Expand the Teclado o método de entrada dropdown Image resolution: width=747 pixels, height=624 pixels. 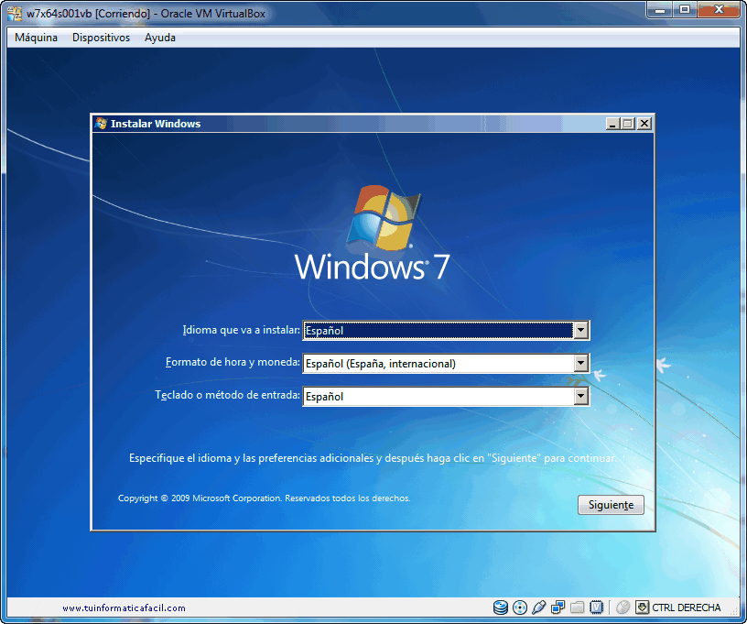[580, 396]
